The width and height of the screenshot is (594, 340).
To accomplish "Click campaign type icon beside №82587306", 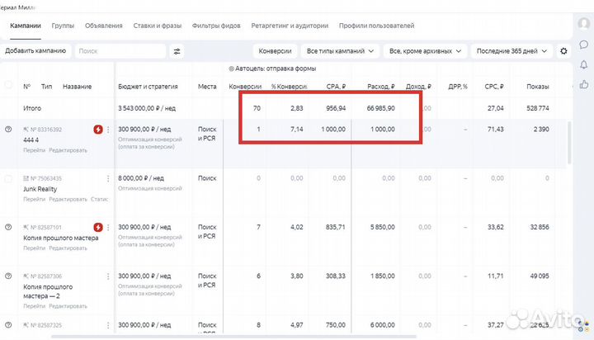I will tap(26, 276).
